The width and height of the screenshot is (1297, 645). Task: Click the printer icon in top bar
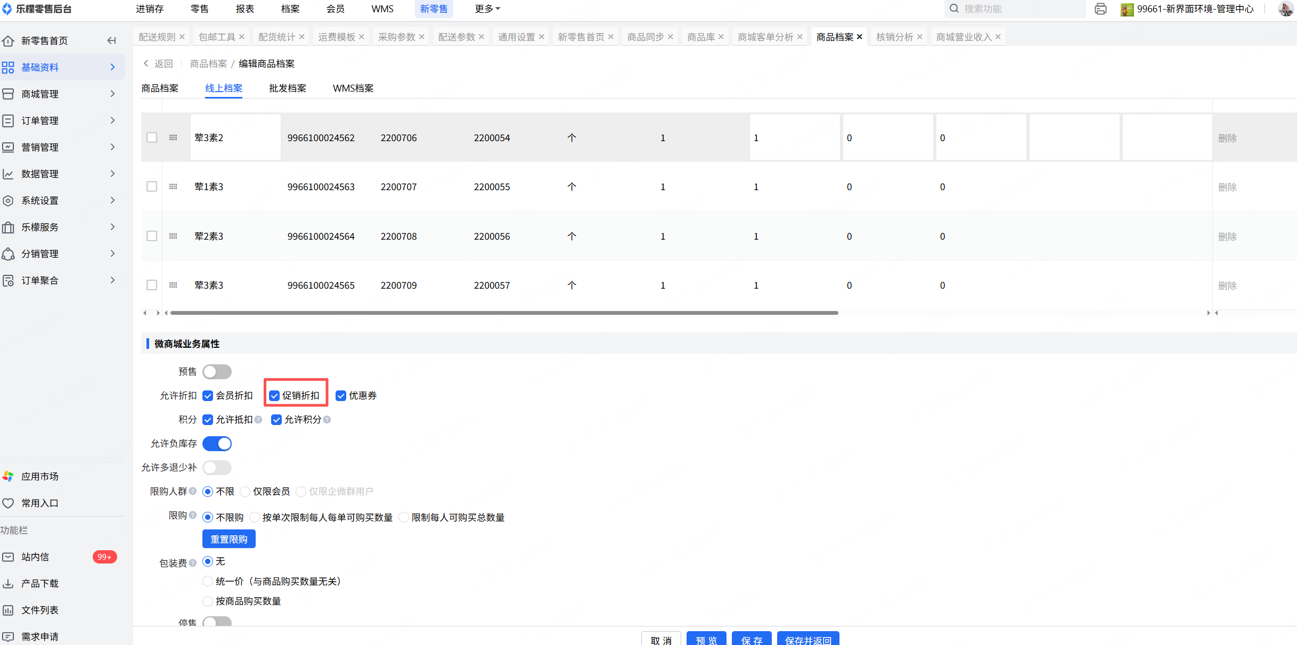[x=1100, y=9]
